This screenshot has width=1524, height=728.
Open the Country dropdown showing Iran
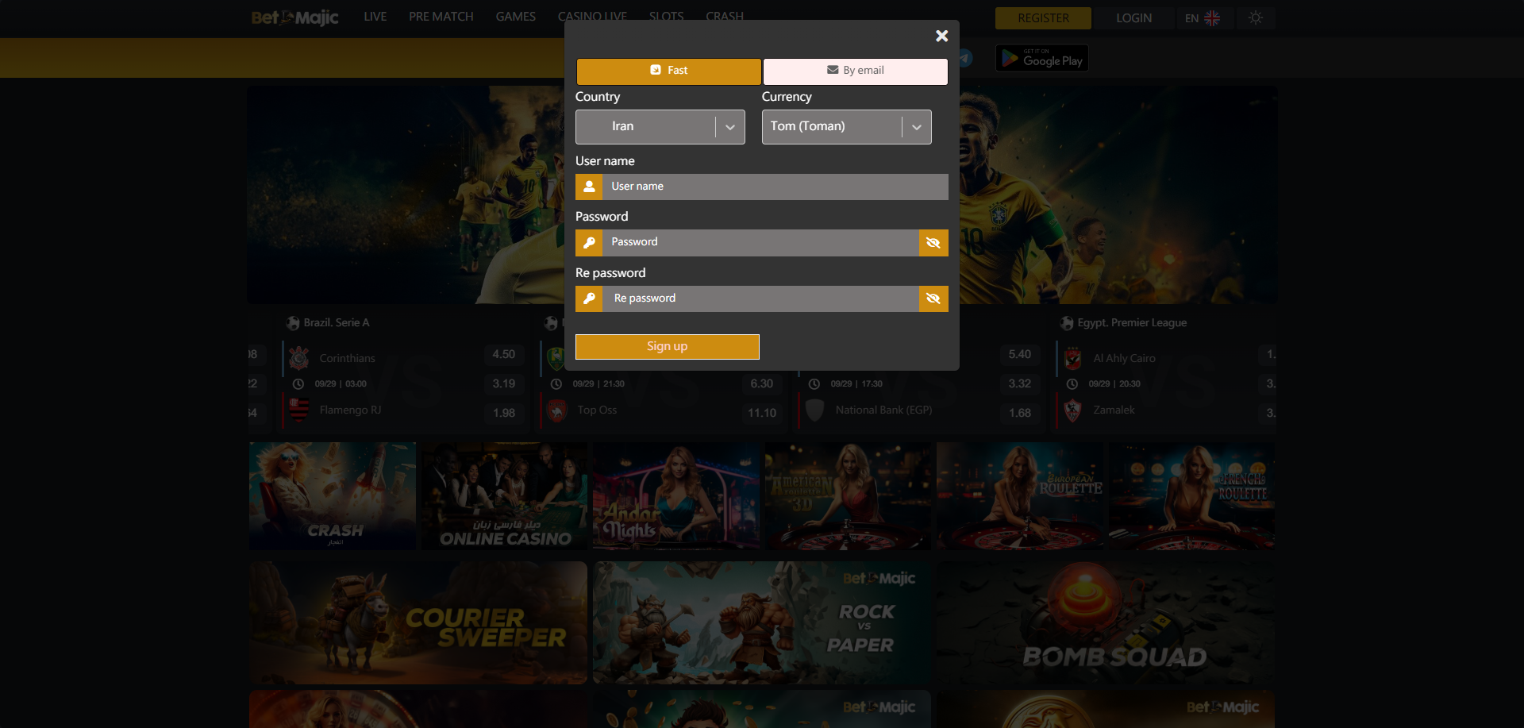click(x=660, y=127)
